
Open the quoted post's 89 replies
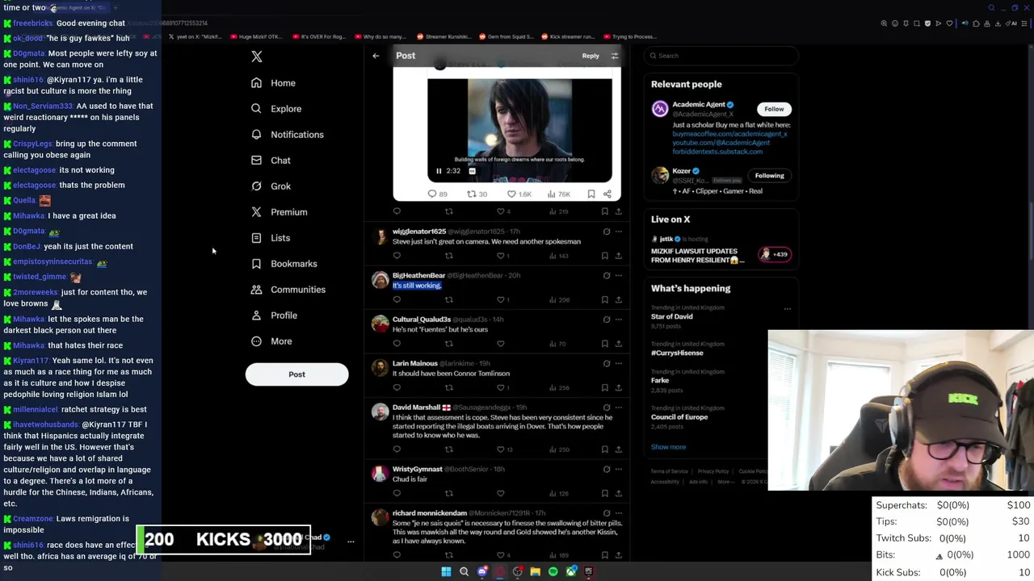pyautogui.click(x=437, y=194)
